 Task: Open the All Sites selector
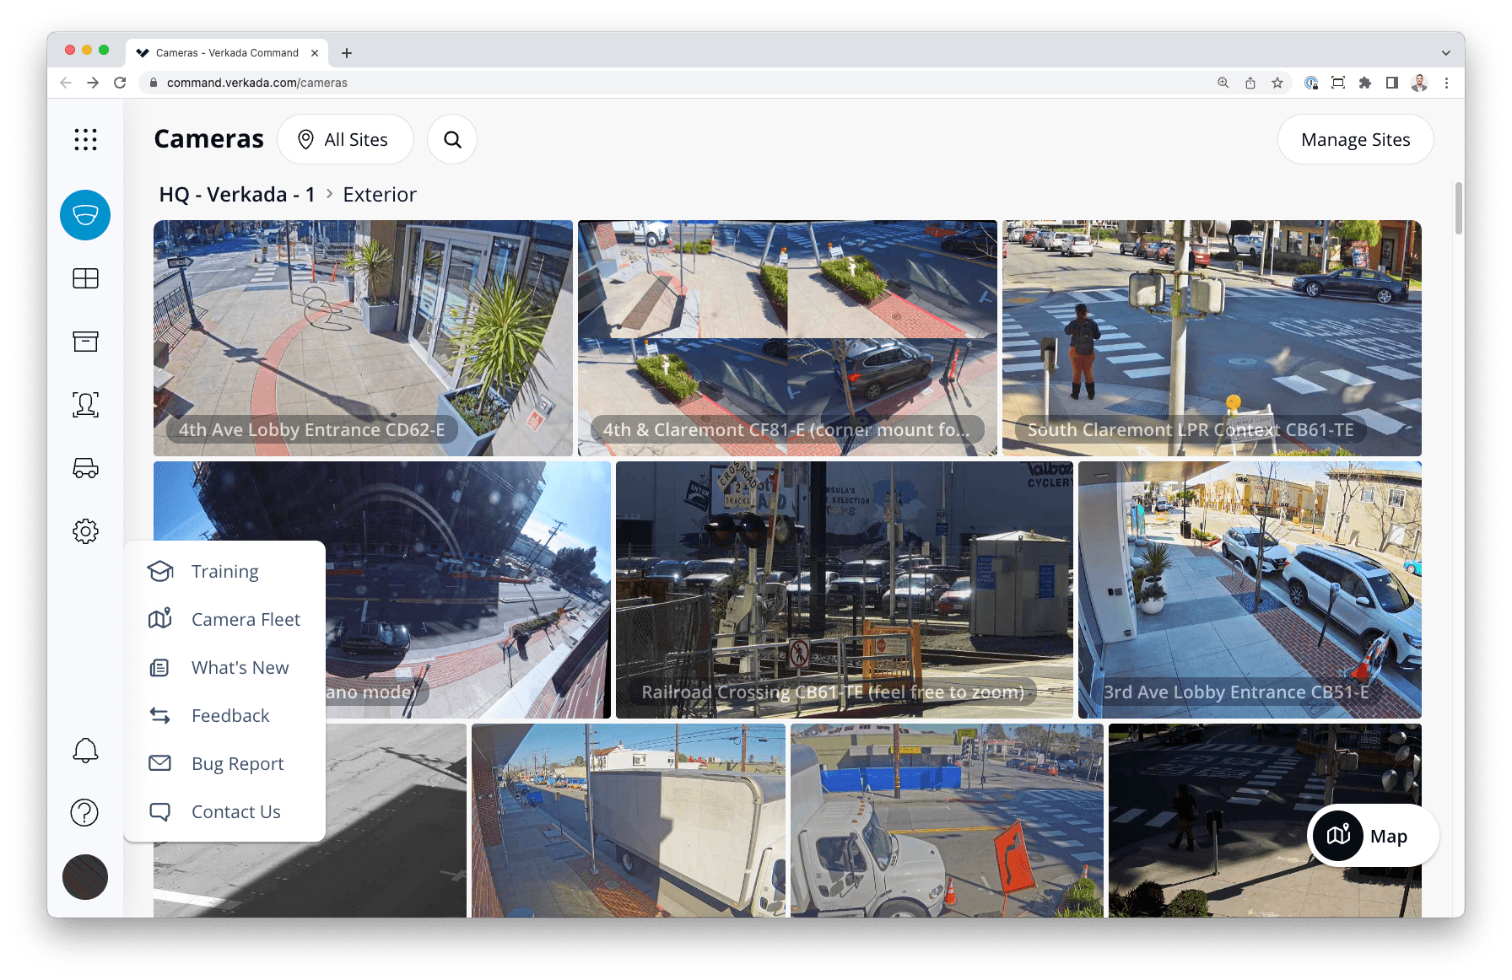(345, 139)
